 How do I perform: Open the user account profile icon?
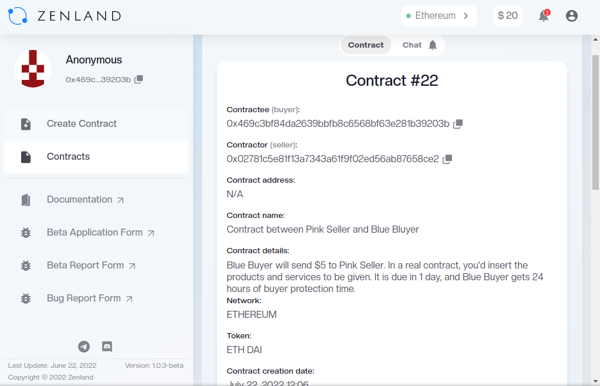(572, 16)
